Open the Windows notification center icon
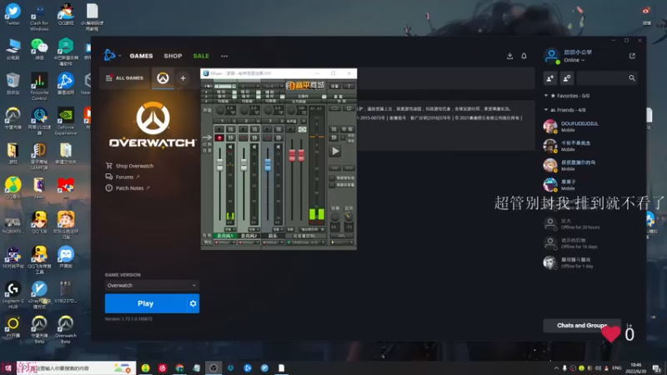Screen dimensions: 667x375 657,368
